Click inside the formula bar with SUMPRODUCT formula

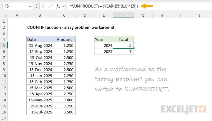click(139, 6)
